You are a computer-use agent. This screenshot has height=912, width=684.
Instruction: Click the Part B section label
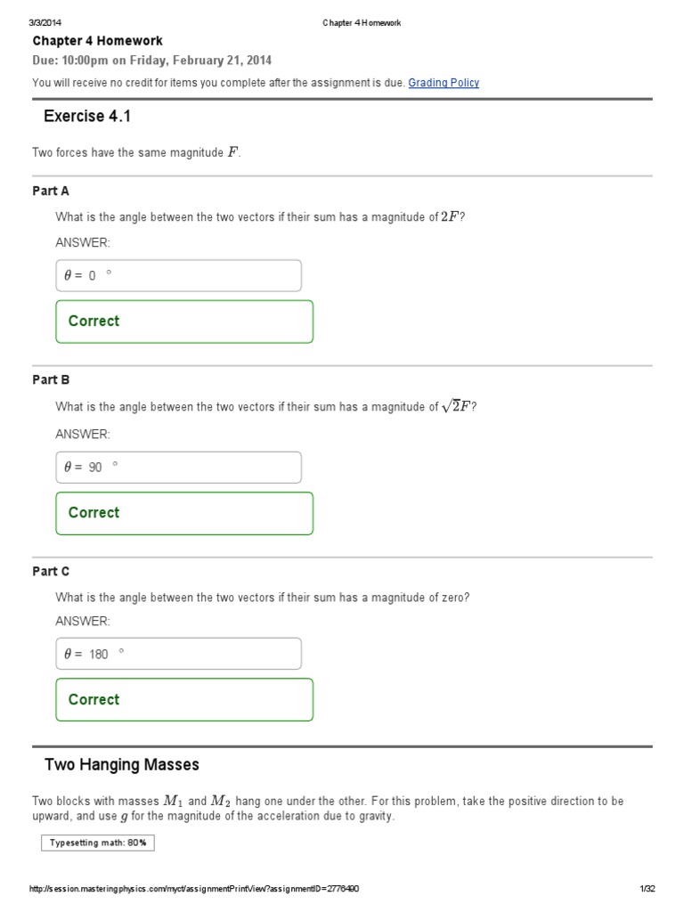pos(51,379)
